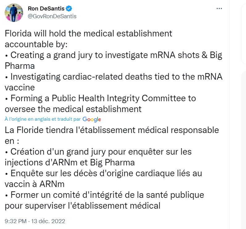
Task: Open the @GovRonDeSantis handle link
Action: click(x=52, y=16)
